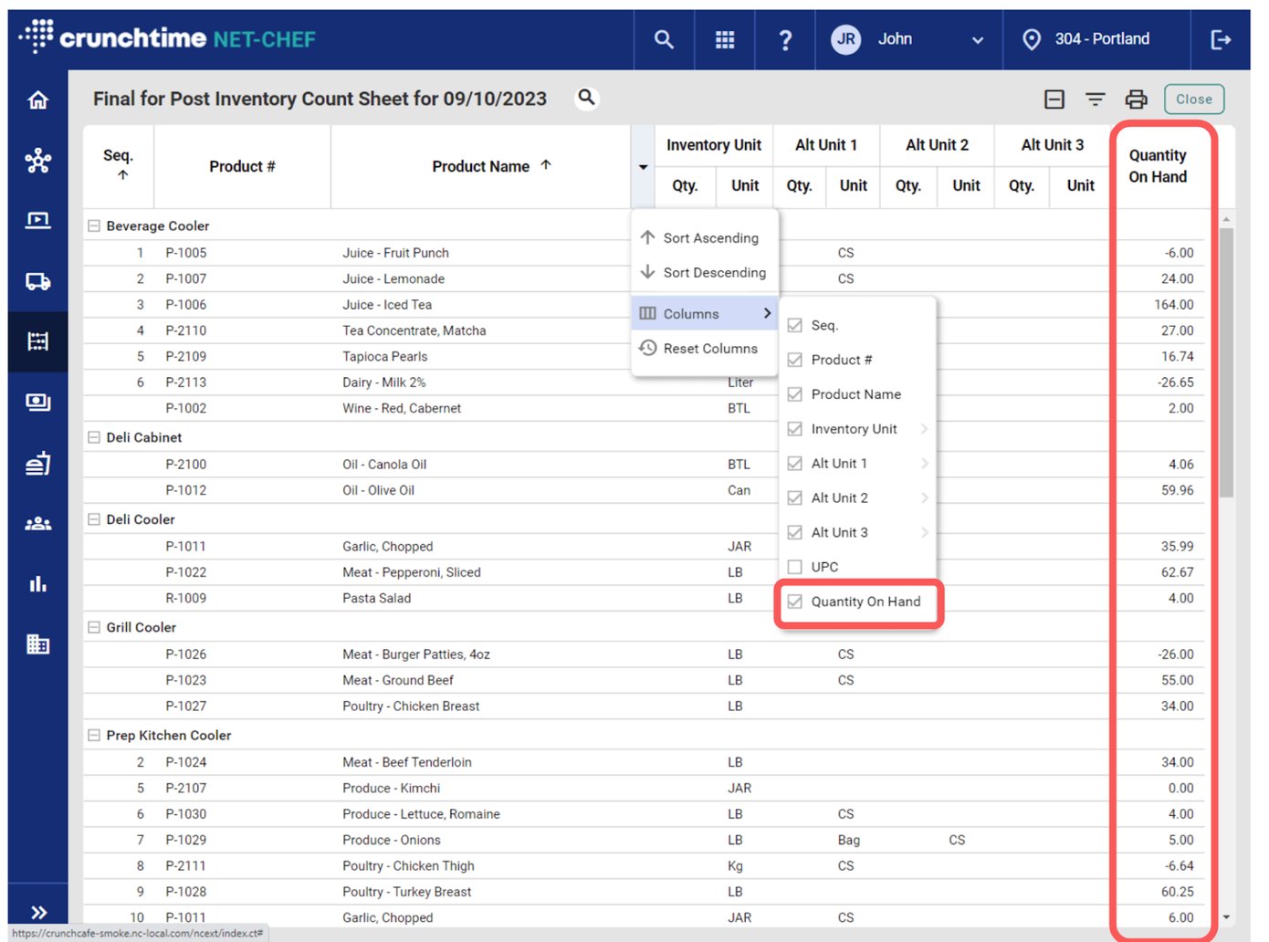Disable the Seq. column checkbox
This screenshot has width=1269, height=942.
point(794,324)
